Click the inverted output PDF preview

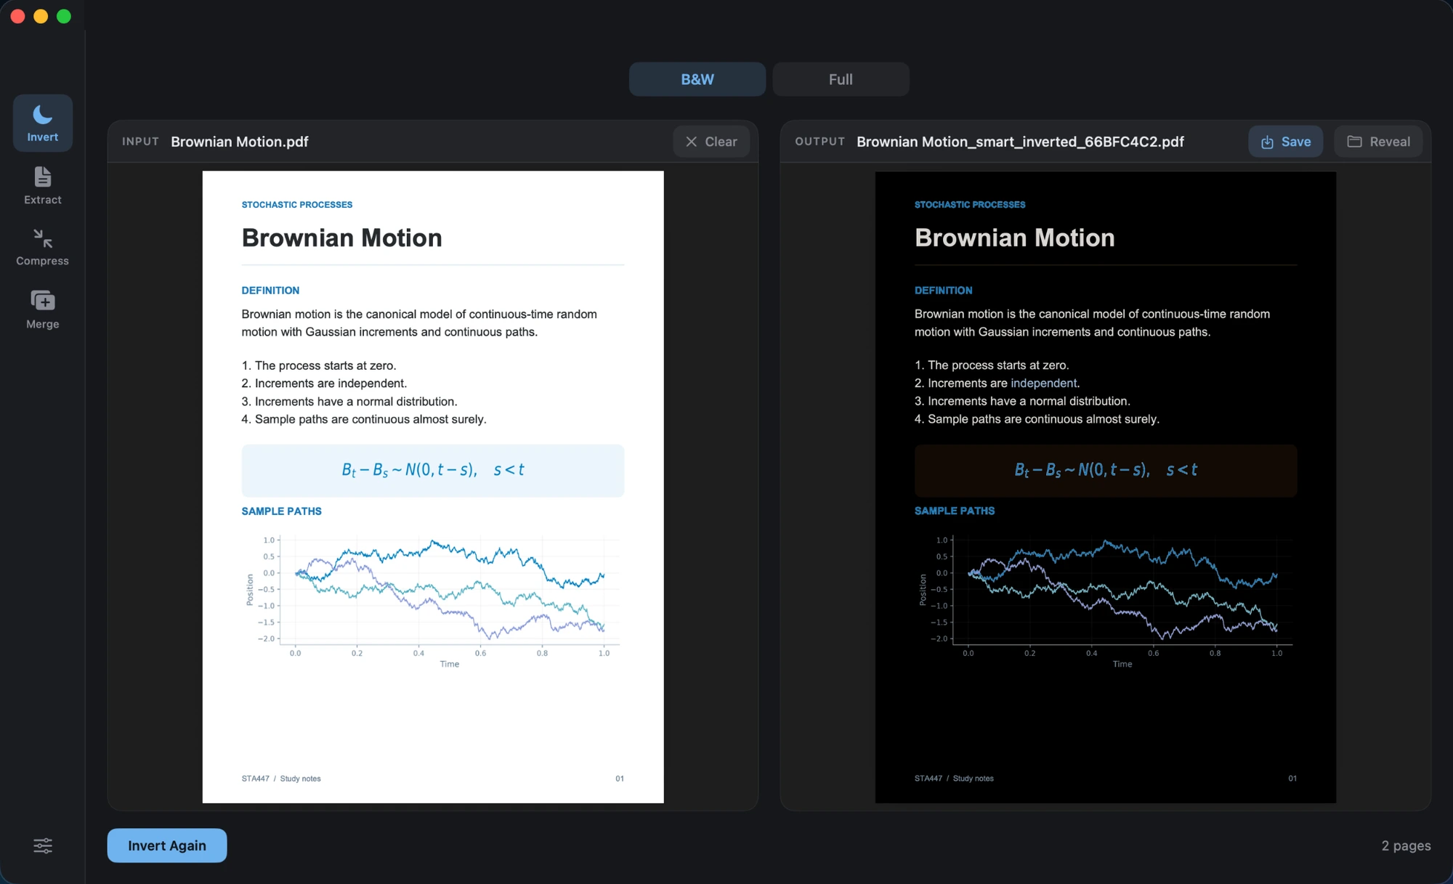(x=1106, y=487)
